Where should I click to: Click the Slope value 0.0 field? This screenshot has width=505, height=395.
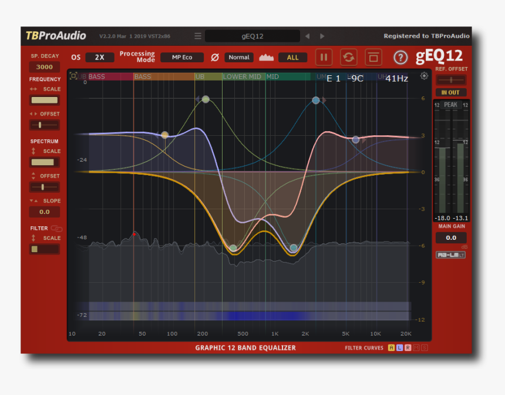(x=45, y=212)
